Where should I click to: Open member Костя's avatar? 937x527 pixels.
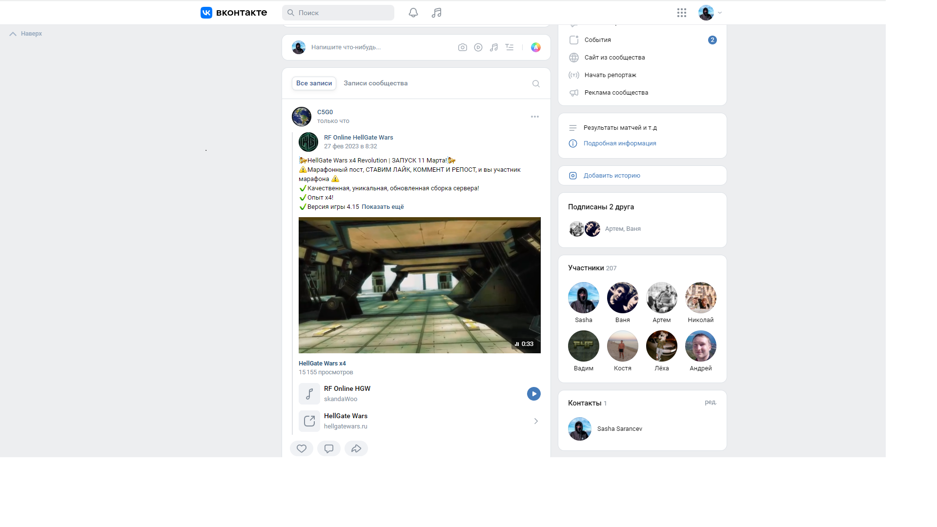tap(623, 346)
